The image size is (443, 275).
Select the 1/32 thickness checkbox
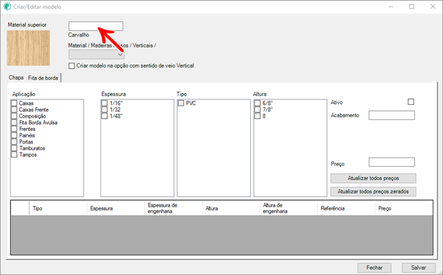104,109
